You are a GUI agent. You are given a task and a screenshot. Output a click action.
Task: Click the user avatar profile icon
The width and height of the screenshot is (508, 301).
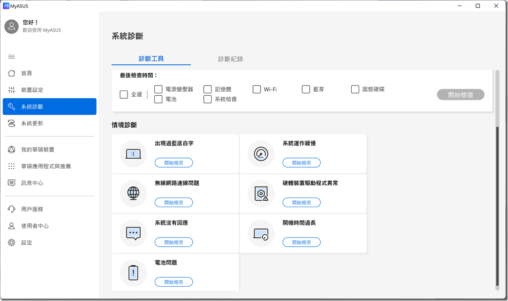coord(12,26)
